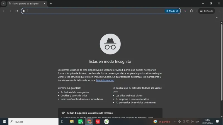The width and height of the screenshot is (223, 125).
Task: Open green chart app in taskbar
Action: pos(106,122)
